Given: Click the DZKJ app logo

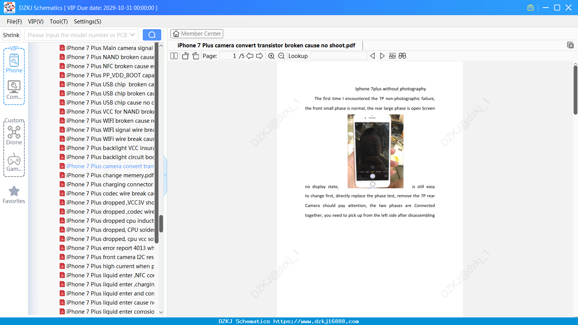Looking at the screenshot, I should [9, 8].
